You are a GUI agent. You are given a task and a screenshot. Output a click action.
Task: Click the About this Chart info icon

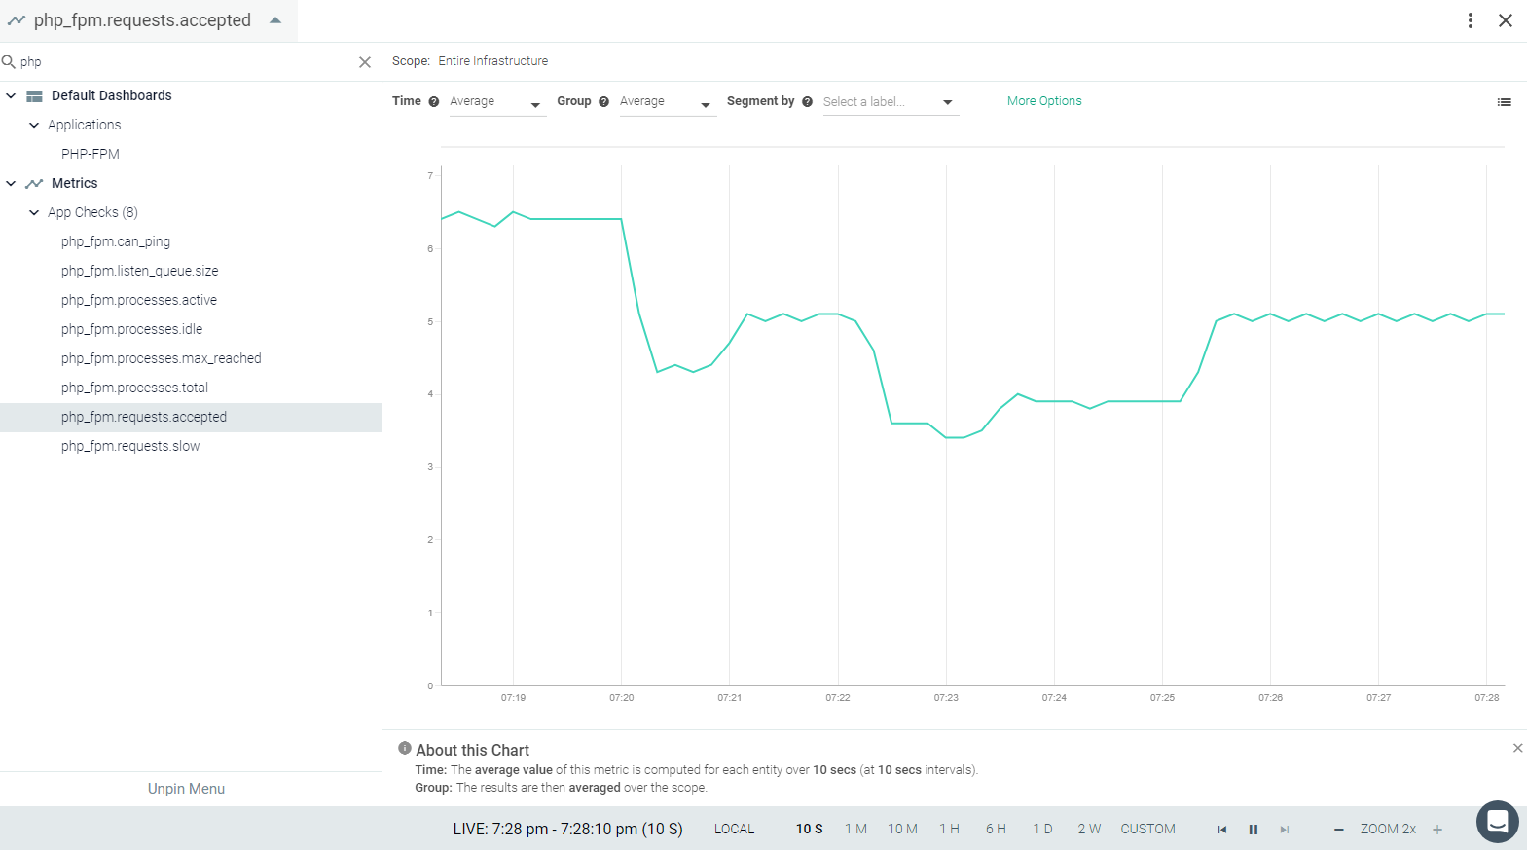405,748
